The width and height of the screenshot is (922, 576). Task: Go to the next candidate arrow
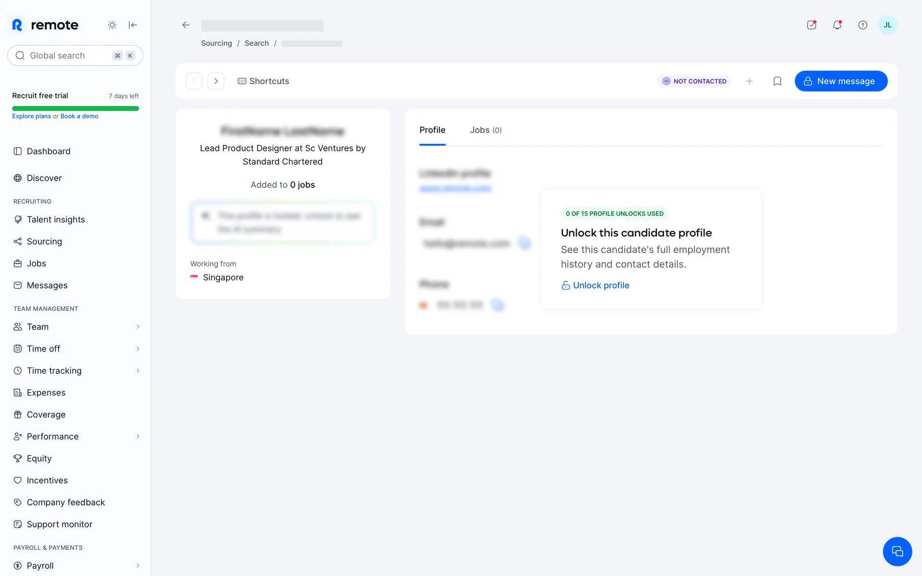216,81
